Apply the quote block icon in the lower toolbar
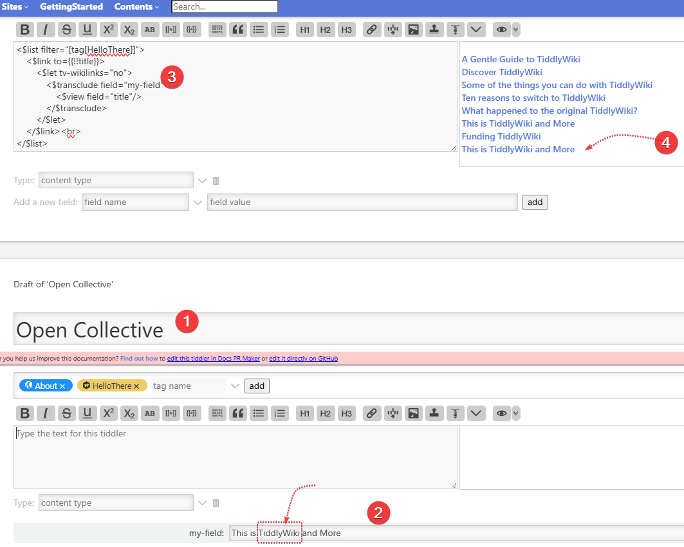Image resolution: width=684 pixels, height=547 pixels. [x=238, y=413]
